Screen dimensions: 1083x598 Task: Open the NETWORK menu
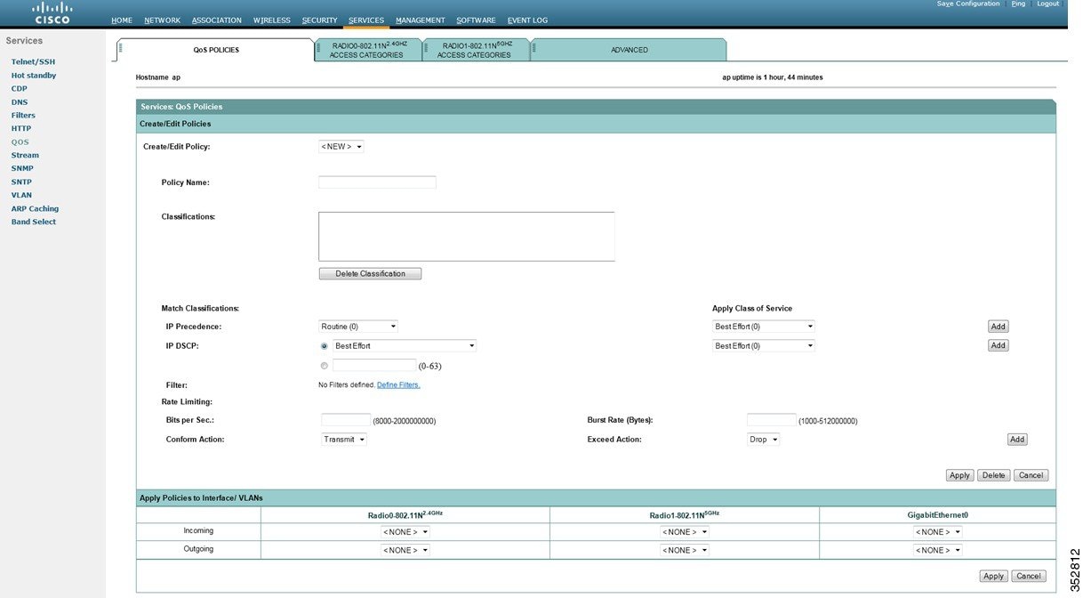pyautogui.click(x=162, y=20)
